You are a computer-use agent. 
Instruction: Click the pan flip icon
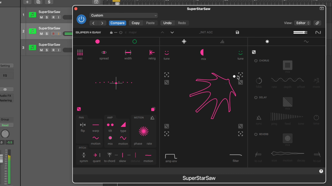tap(83, 125)
